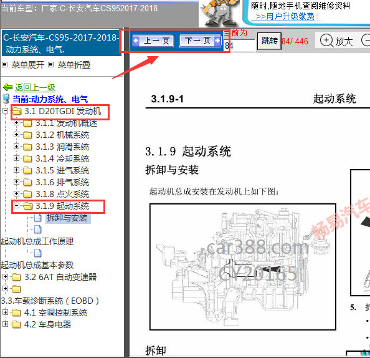Select the 3.1.5 进气系统 folder
Image resolution: width=370 pixels, height=358 pixels.
click(62, 170)
